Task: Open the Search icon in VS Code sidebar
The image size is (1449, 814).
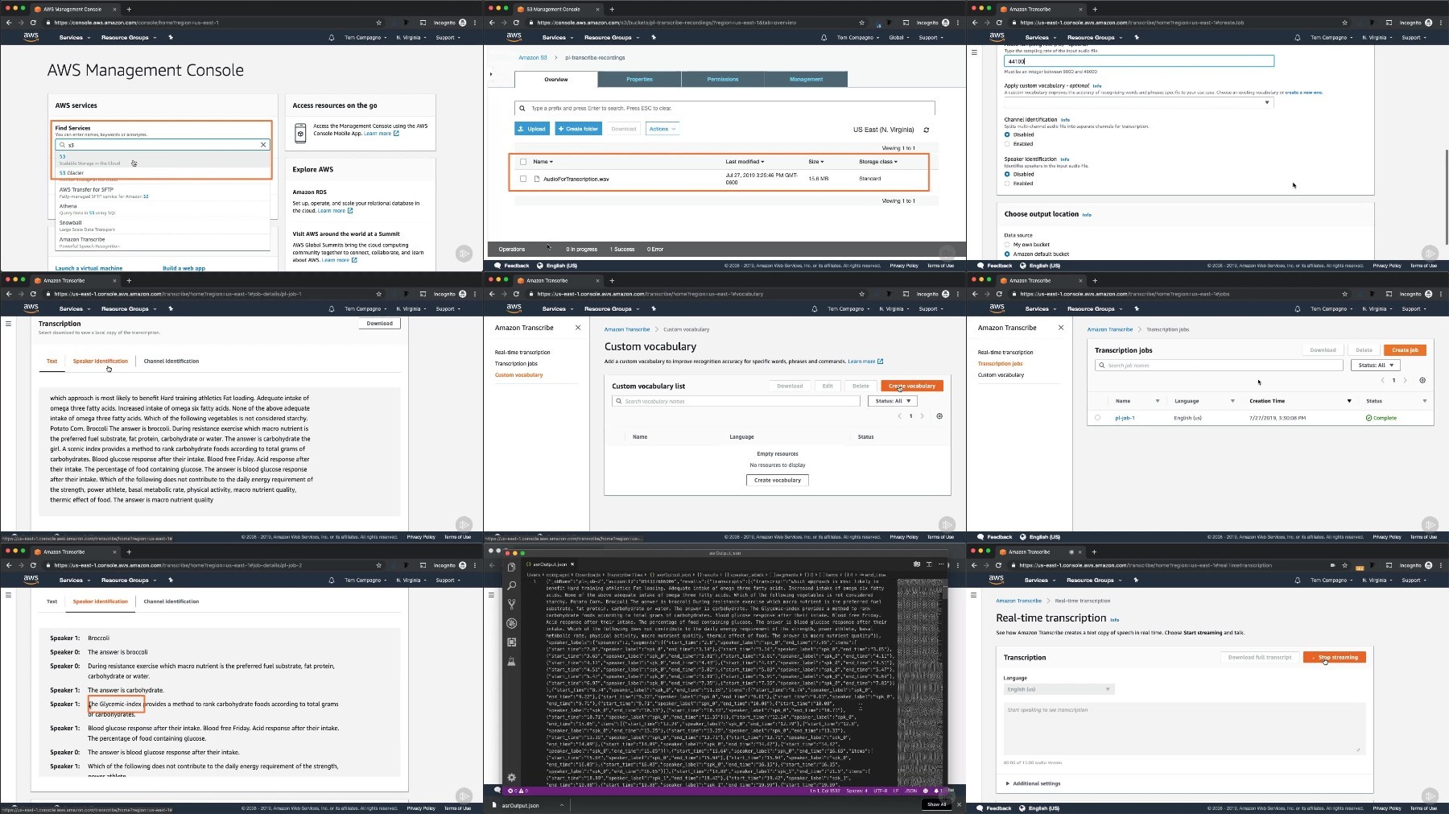Action: click(x=511, y=585)
